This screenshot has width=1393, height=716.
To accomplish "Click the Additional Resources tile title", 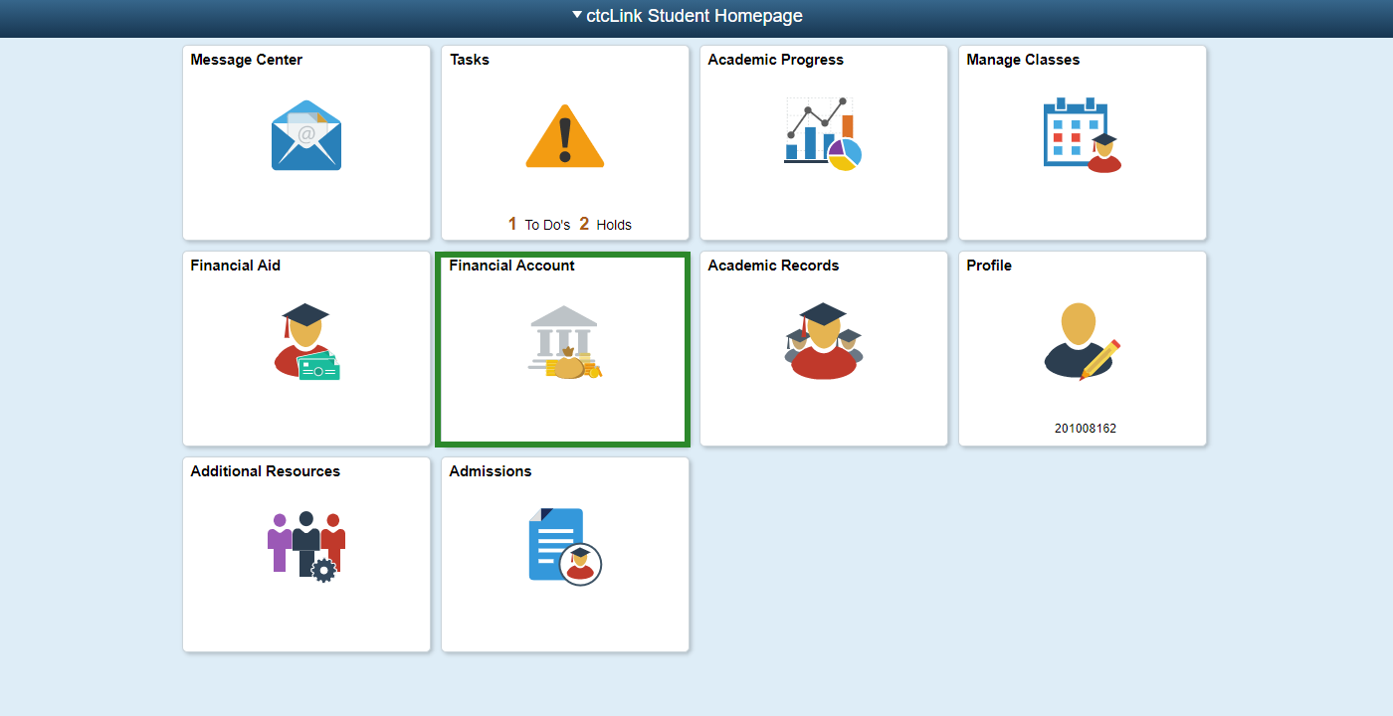I will [266, 471].
